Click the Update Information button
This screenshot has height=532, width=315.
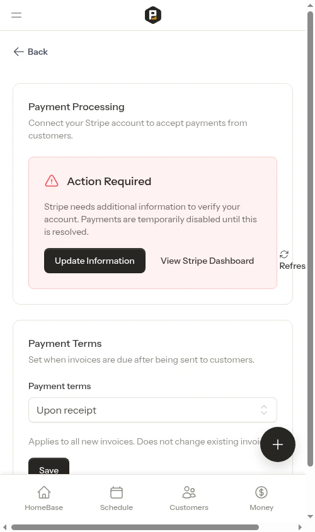click(x=94, y=261)
